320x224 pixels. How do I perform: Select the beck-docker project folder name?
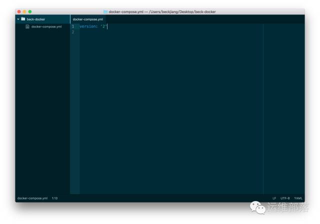[35, 19]
